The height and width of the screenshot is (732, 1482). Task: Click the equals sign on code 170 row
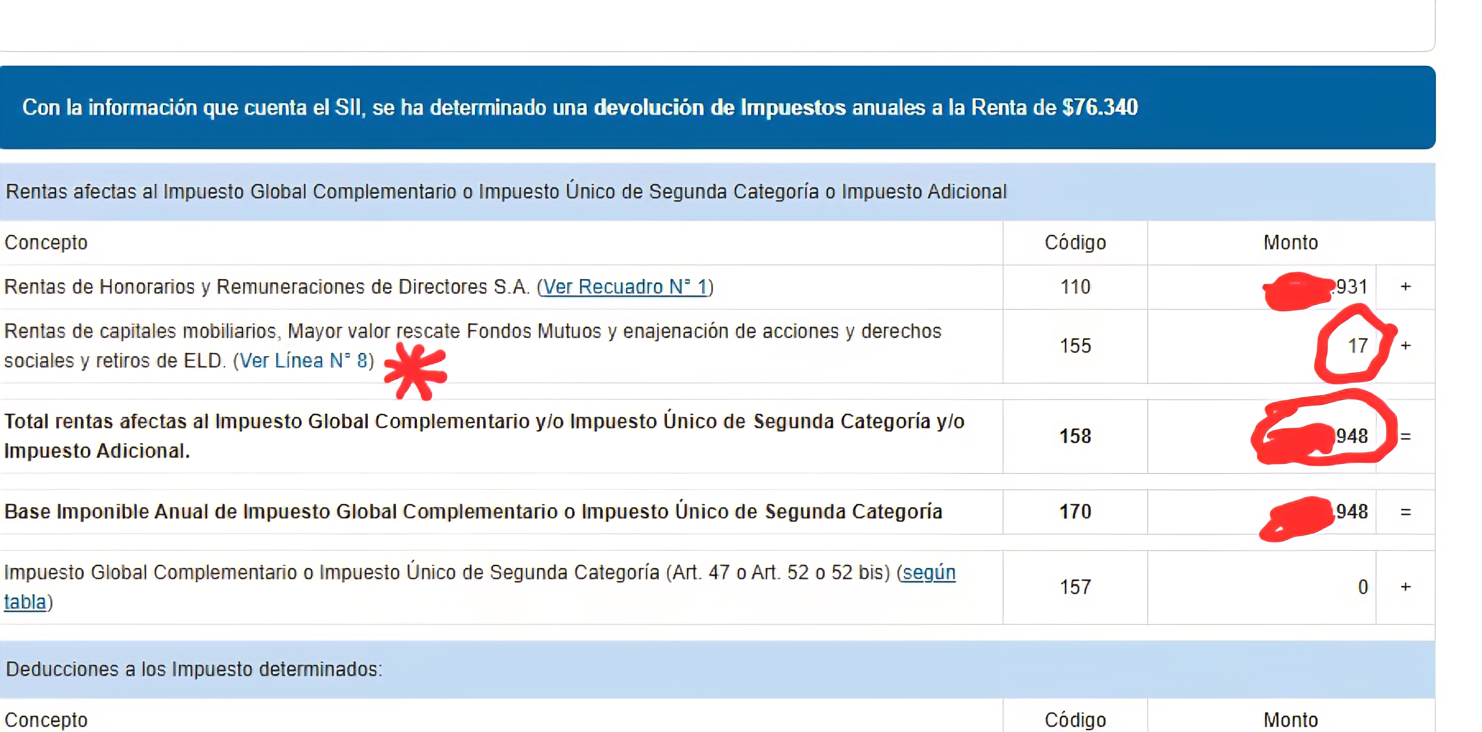point(1406,512)
